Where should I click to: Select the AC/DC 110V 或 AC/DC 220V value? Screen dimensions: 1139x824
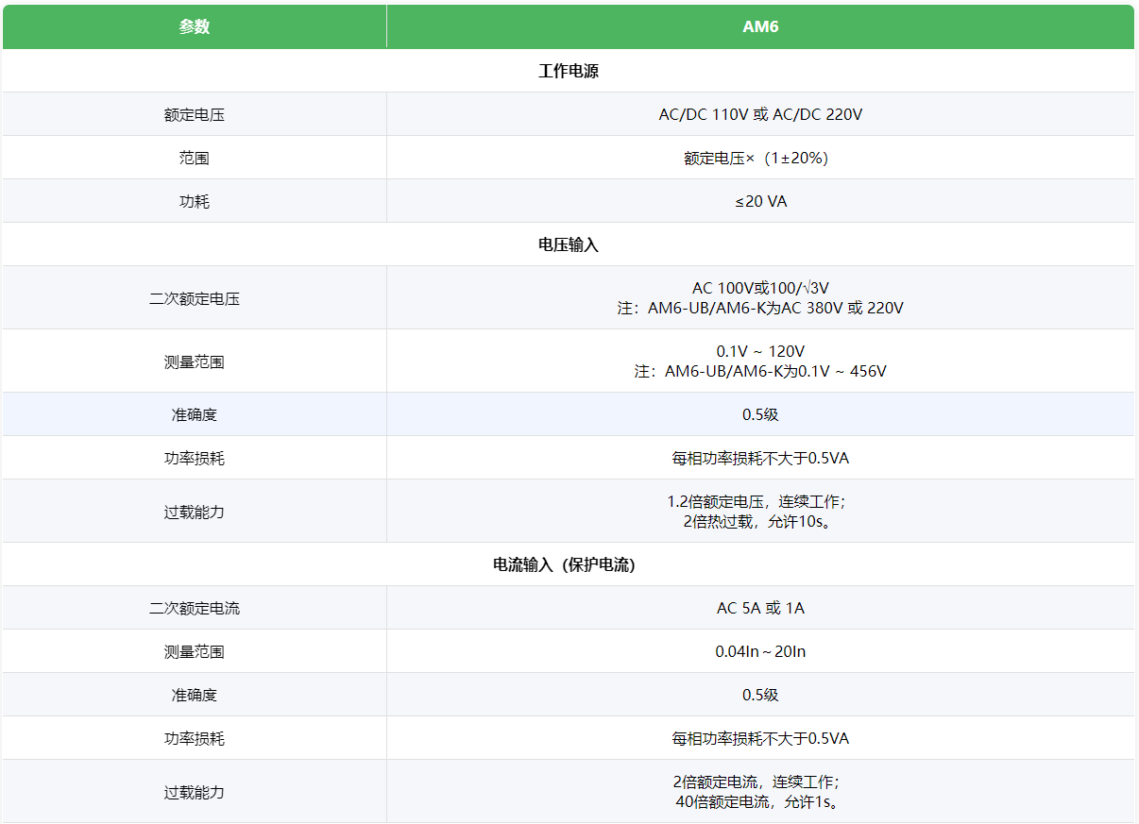[759, 114]
